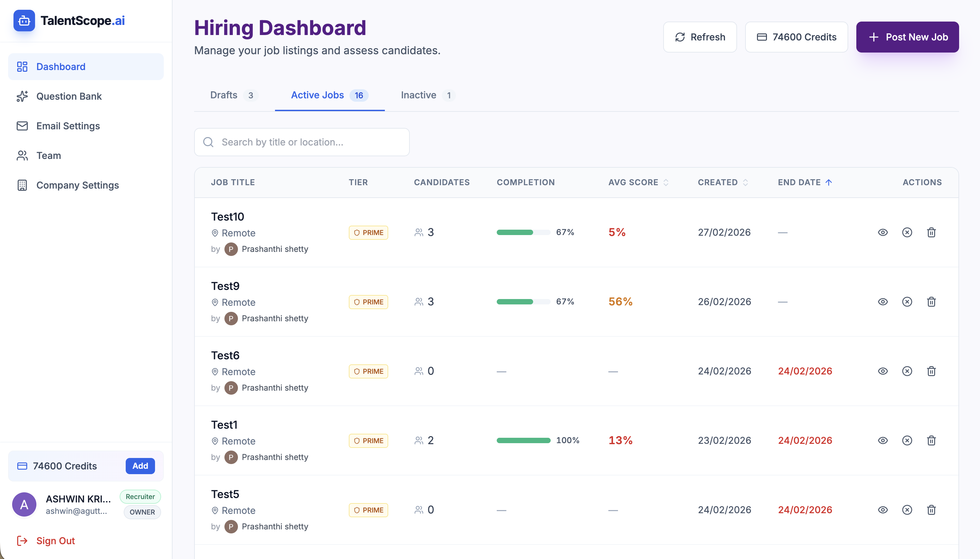
Task: Close the Test9 job with X icon
Action: point(907,302)
